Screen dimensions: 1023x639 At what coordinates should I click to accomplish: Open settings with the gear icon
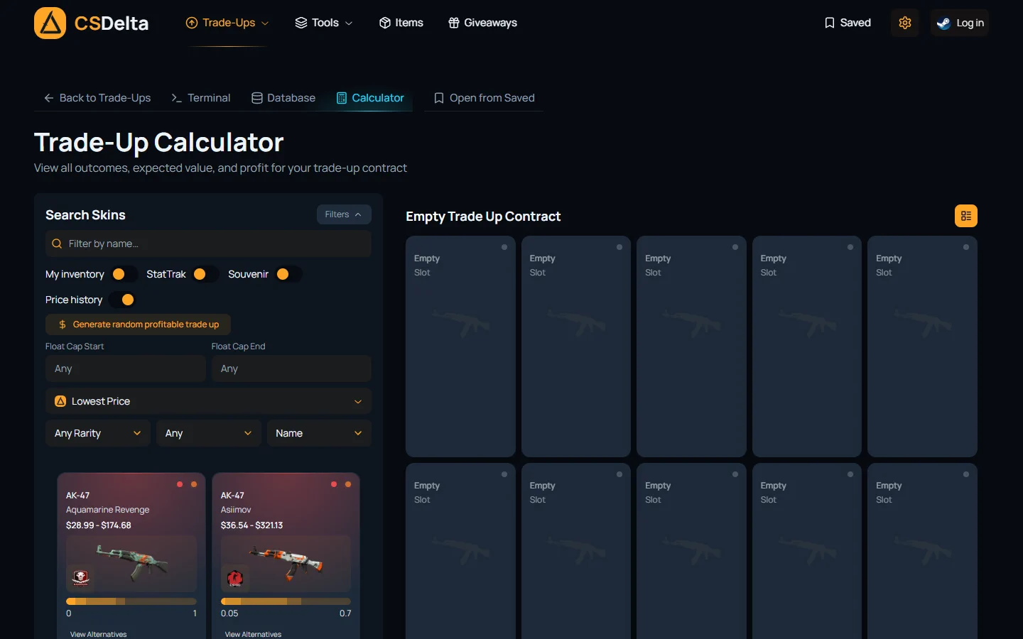pos(905,23)
